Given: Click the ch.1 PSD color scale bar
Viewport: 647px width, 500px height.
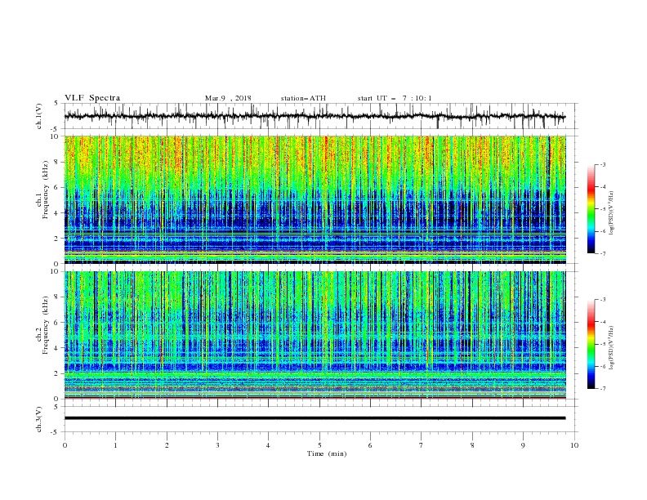Looking at the screenshot, I should coord(591,209).
